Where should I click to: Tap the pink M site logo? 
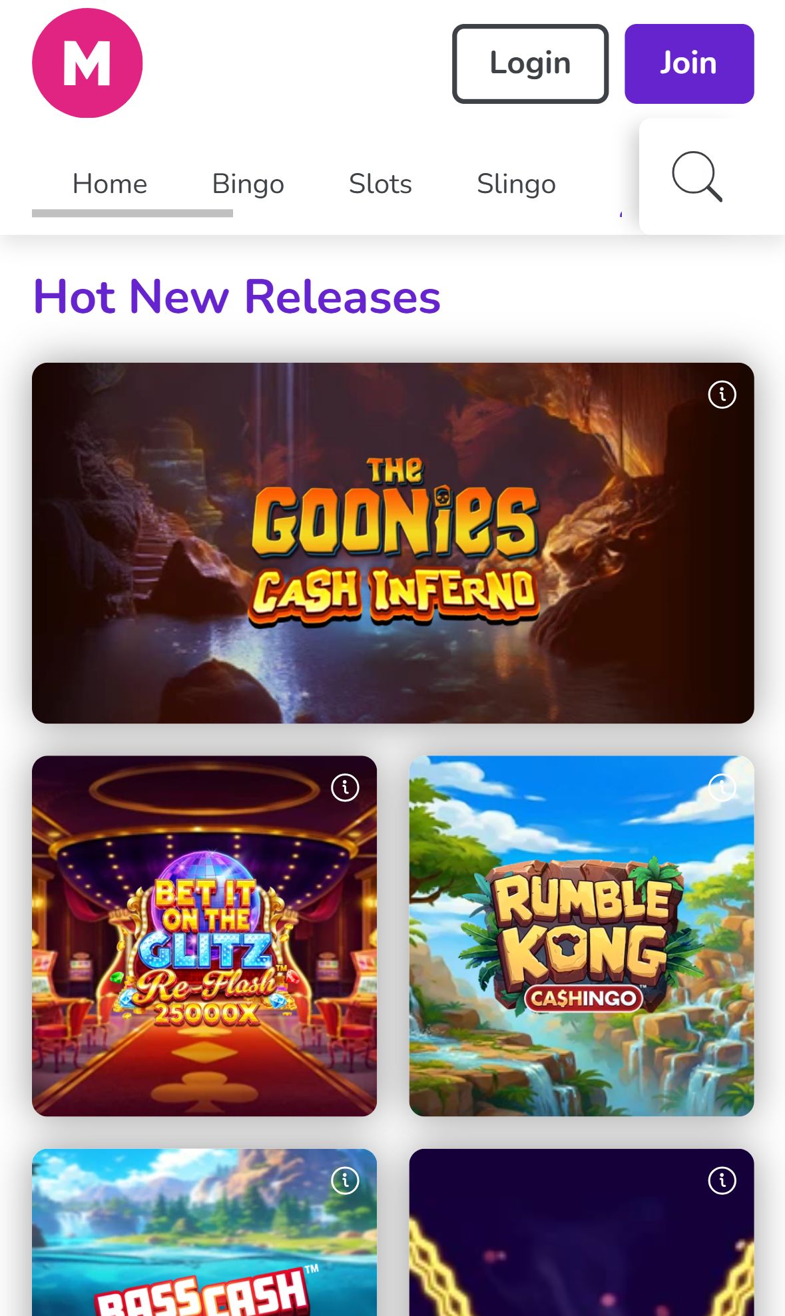pyautogui.click(x=87, y=63)
